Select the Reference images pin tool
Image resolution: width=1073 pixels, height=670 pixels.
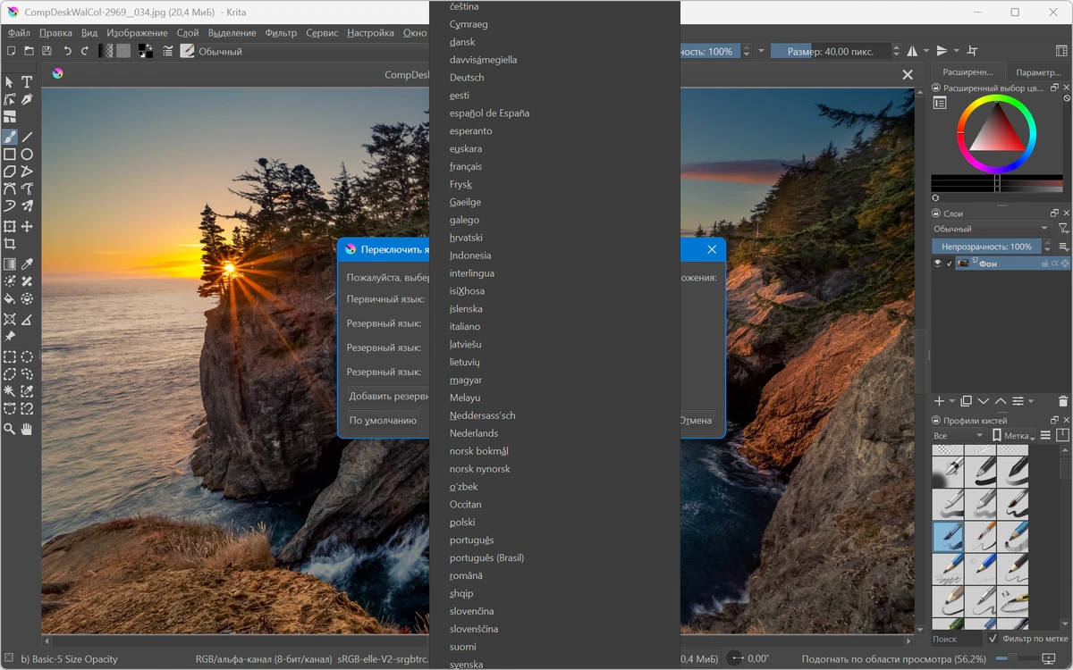coord(10,337)
